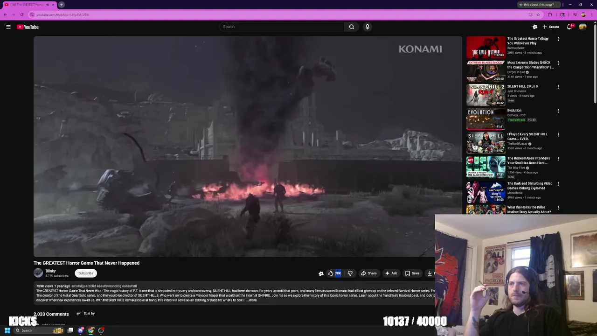Screen dimensions: 597x336
Task: Subscribe to the Blinky channel
Action: tap(86, 273)
